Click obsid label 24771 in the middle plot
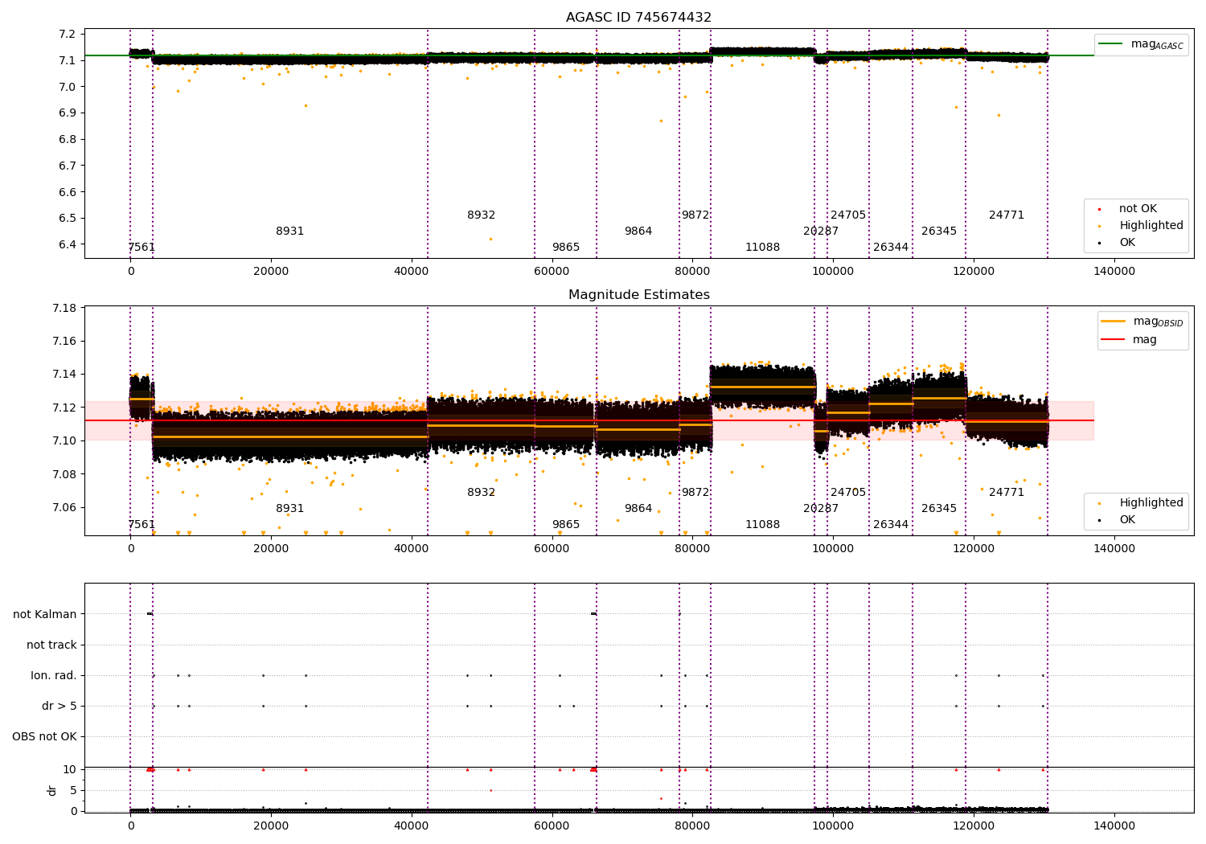 (x=1007, y=493)
